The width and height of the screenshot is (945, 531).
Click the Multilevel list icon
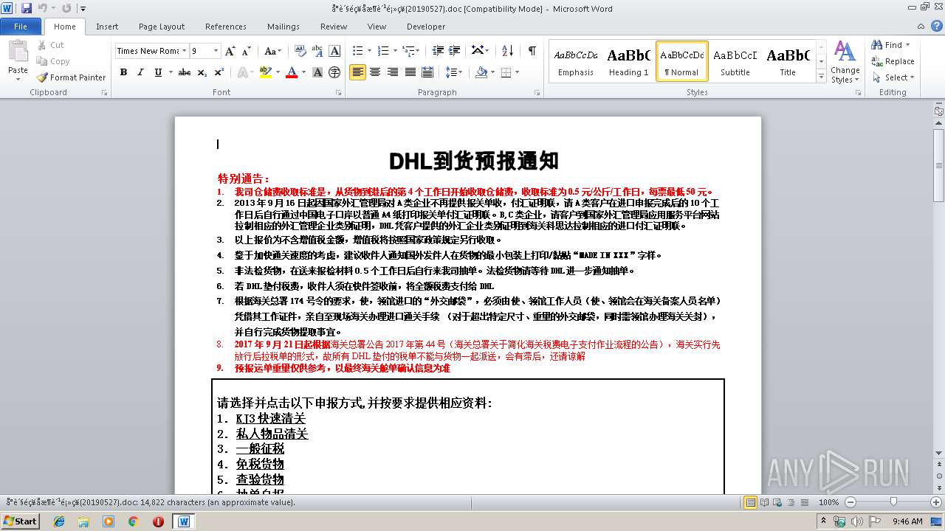point(408,51)
